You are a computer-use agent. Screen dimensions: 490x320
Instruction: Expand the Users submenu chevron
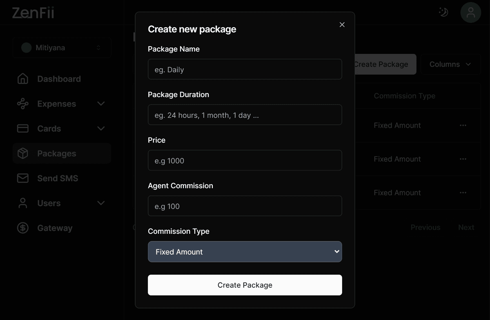[x=101, y=203]
